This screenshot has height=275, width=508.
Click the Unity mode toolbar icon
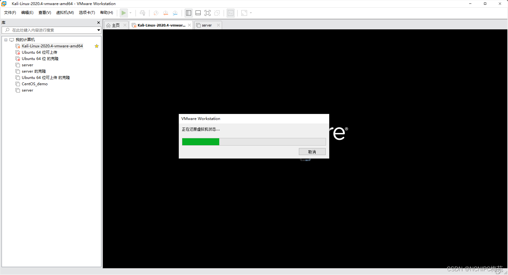217,13
